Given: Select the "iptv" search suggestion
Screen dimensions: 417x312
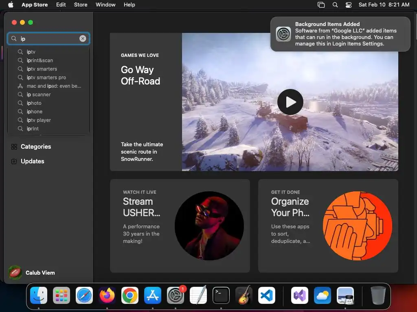Looking at the screenshot, I should [x=48, y=52].
